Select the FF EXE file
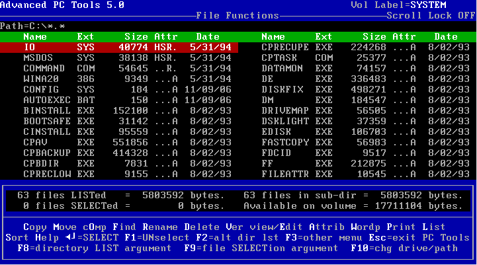 (366, 163)
